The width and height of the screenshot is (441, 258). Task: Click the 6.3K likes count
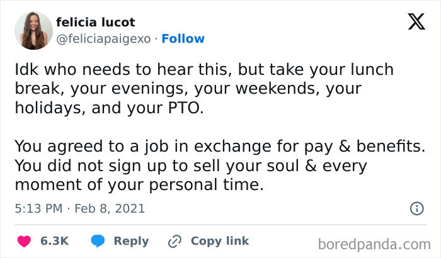tap(54, 241)
